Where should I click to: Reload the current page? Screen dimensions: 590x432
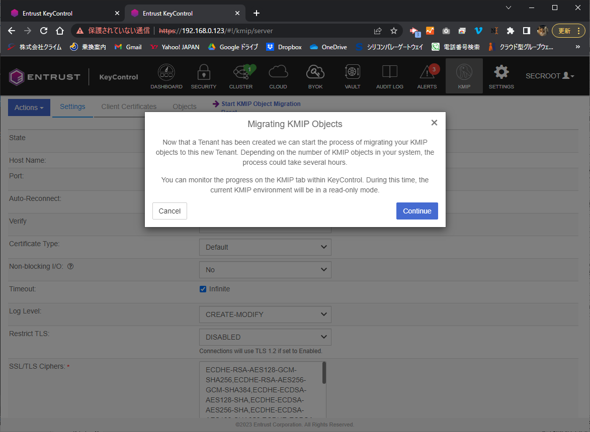[44, 31]
